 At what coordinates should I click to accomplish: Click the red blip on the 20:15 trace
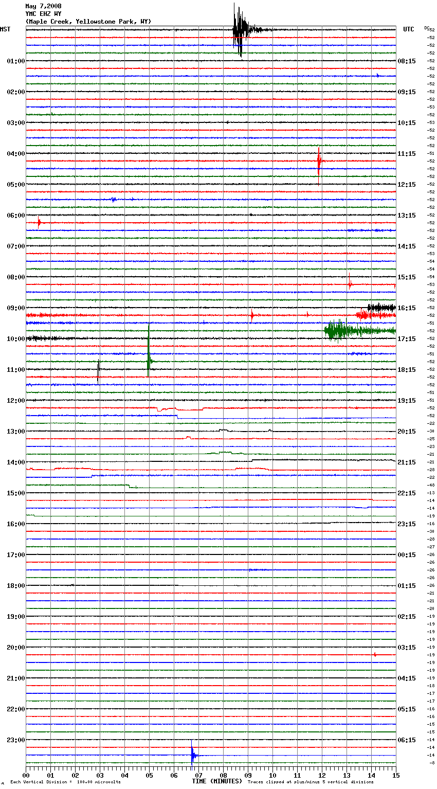[x=375, y=655]
